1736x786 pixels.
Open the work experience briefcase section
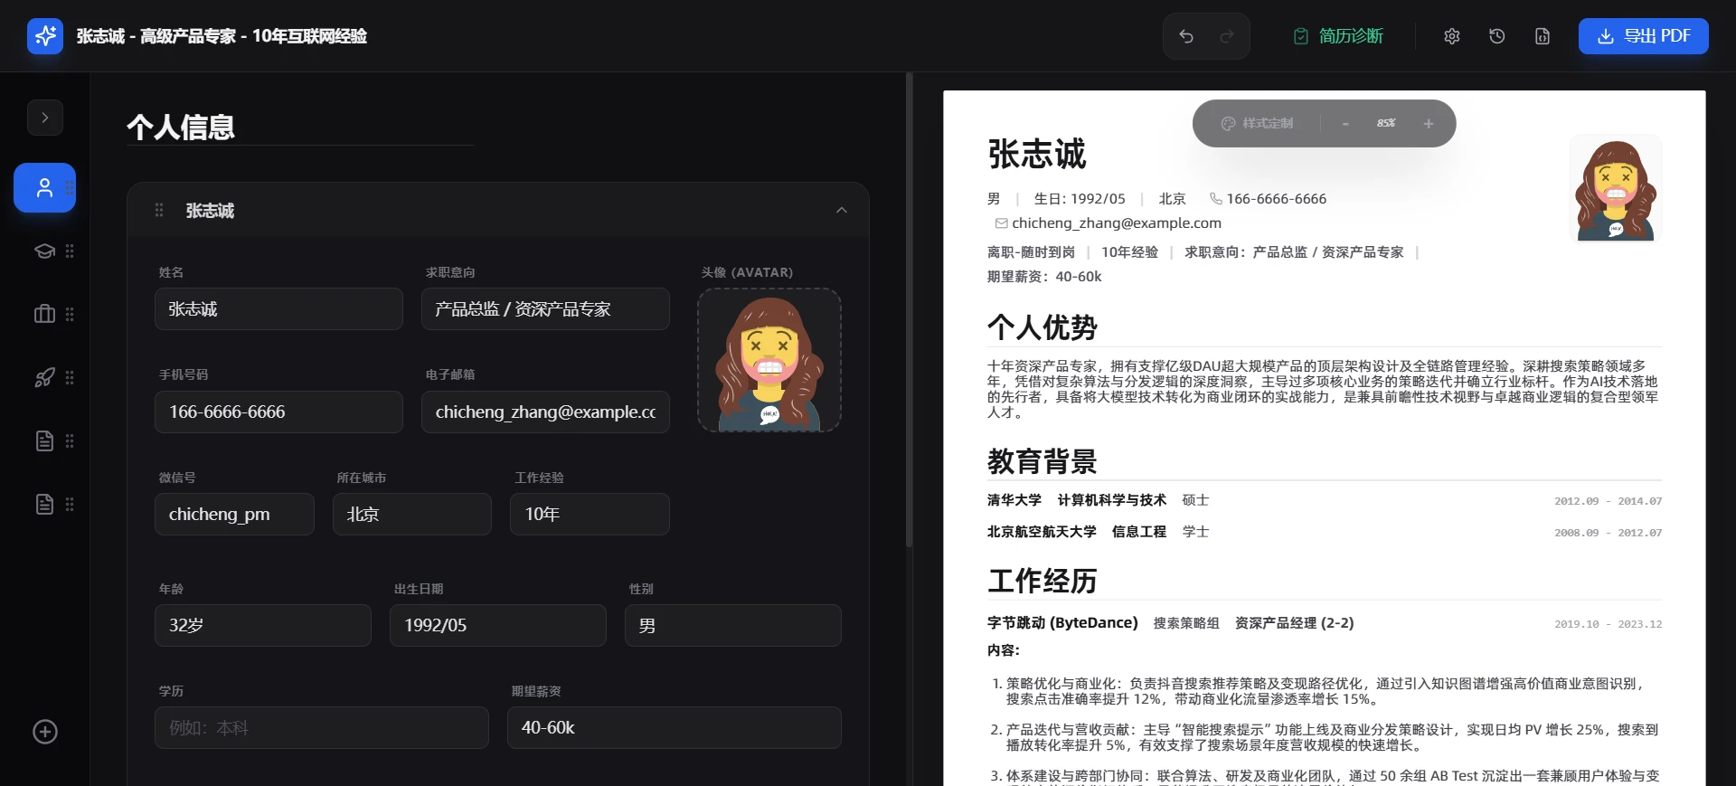(44, 315)
